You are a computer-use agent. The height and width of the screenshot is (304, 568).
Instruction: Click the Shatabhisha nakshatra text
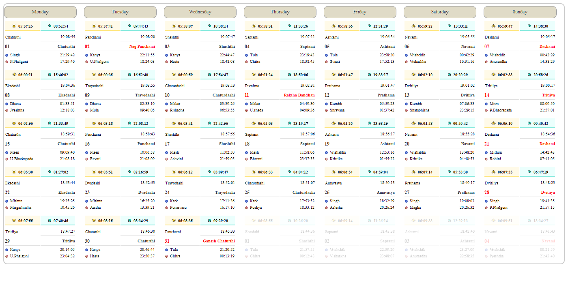pyautogui.click(x=420, y=110)
